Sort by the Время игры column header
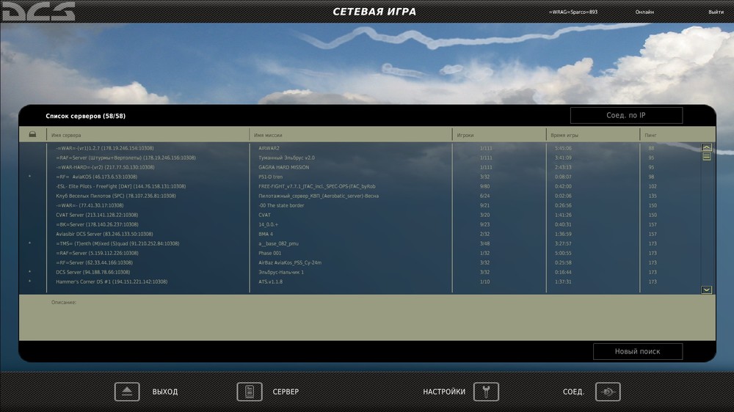This screenshot has height=412, width=734. pyautogui.click(x=592, y=135)
